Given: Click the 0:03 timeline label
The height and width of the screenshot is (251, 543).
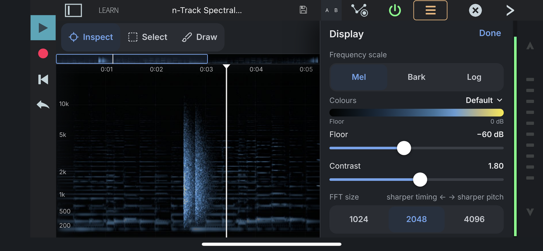Looking at the screenshot, I should pos(206,69).
